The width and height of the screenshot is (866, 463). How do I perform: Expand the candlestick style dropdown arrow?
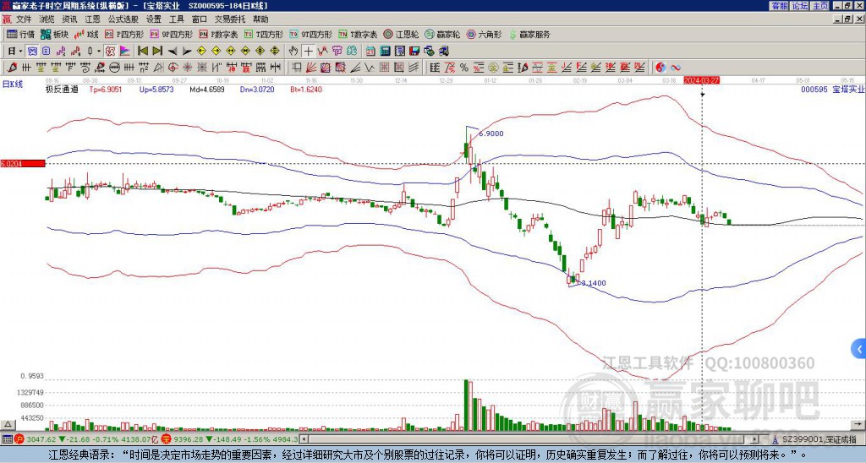click(x=99, y=51)
